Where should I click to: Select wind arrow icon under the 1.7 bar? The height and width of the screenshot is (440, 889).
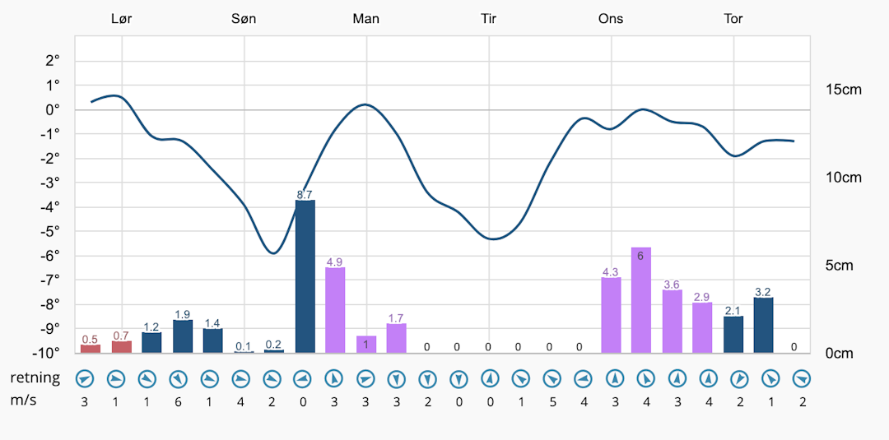(x=397, y=379)
